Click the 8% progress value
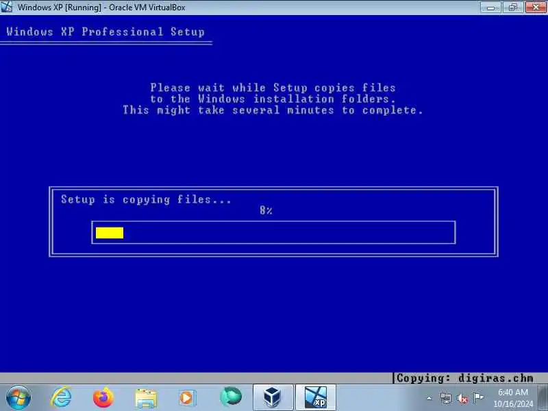548x411 pixels. [266, 210]
